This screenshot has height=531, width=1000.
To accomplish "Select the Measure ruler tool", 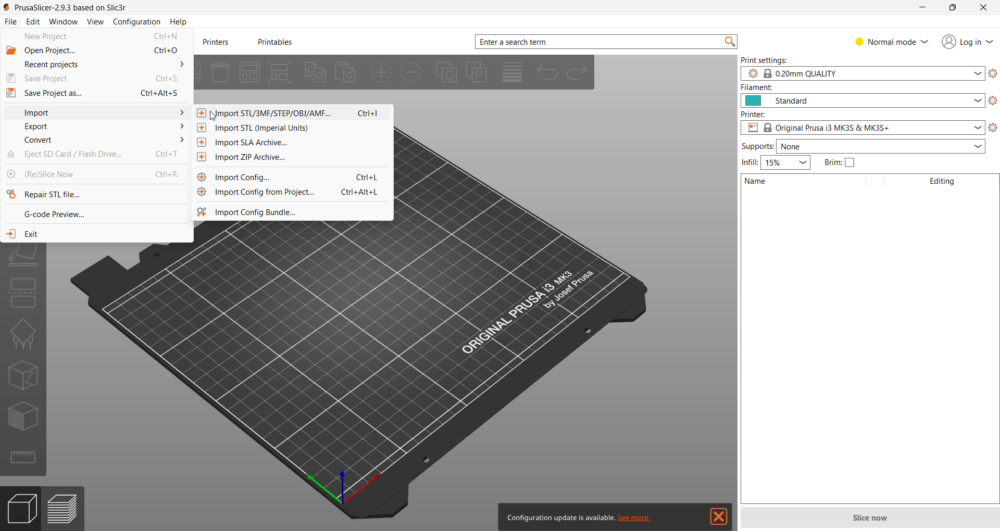I will (23, 457).
